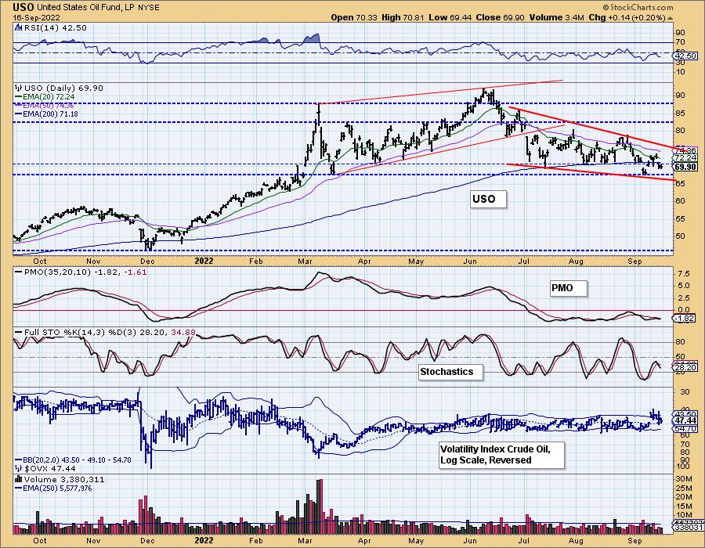Viewport: 705px width, 548px height.
Task: Click the 28.20 stochastic value tag on the right axis
Action: point(686,368)
